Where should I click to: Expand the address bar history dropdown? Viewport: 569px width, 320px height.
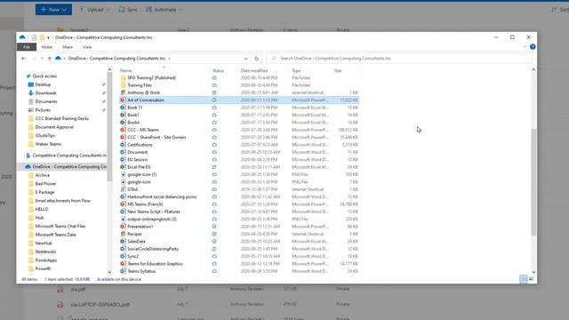pos(245,59)
